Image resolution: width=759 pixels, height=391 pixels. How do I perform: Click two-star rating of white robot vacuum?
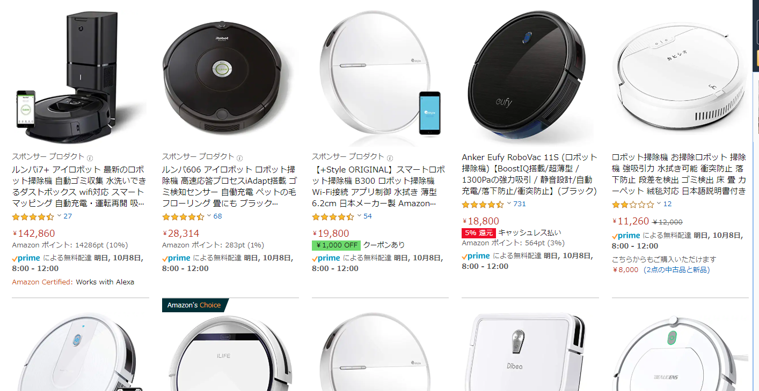pos(633,204)
